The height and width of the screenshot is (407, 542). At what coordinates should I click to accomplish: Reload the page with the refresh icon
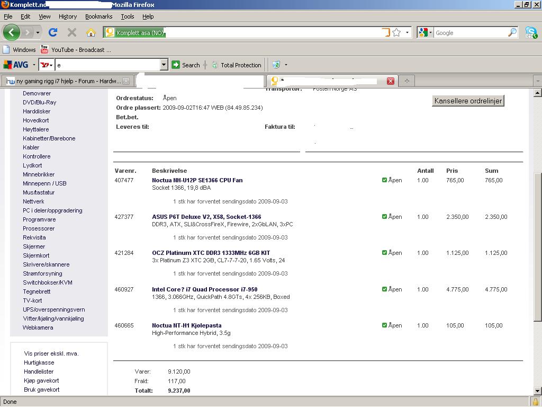[x=53, y=32]
